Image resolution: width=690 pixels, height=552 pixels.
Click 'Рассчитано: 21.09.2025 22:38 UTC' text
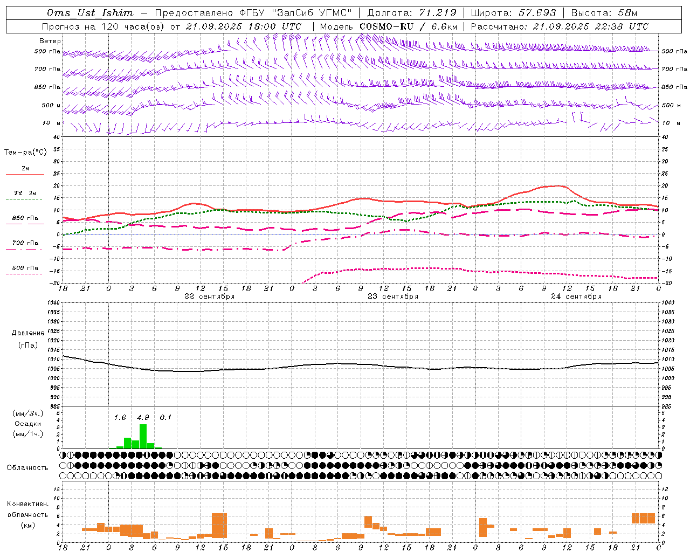560,26
